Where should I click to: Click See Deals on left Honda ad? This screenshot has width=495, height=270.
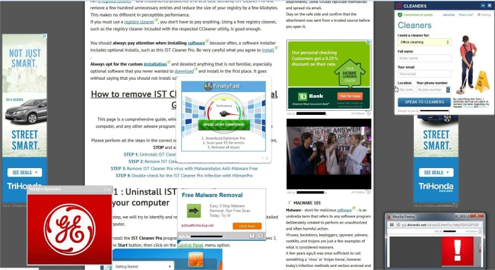coord(23,172)
